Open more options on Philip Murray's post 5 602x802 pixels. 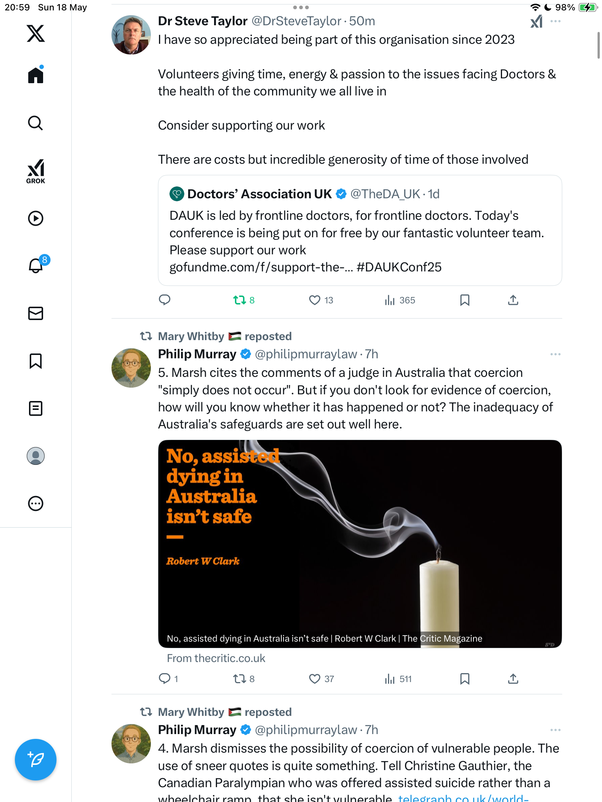[x=555, y=354]
